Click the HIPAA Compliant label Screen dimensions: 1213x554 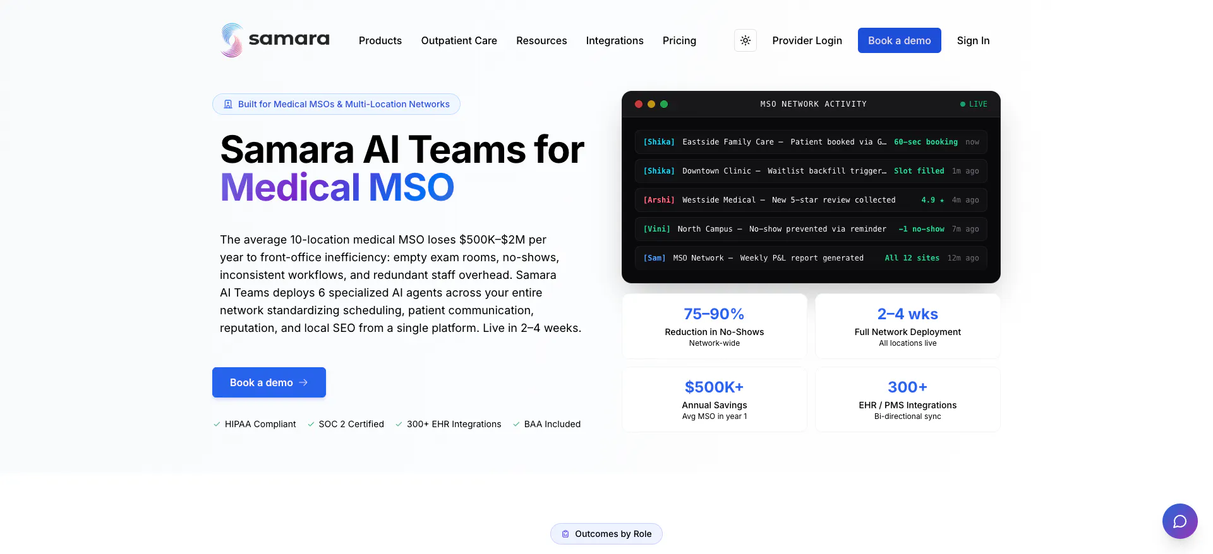(260, 424)
